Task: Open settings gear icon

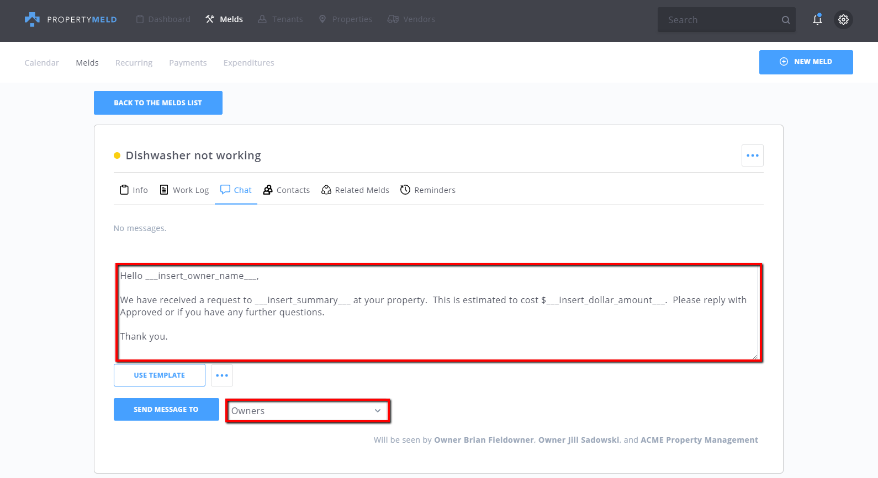Action: click(843, 20)
